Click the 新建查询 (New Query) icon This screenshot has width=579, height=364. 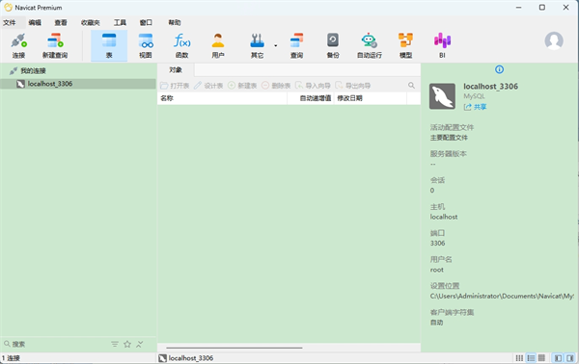[x=55, y=45]
